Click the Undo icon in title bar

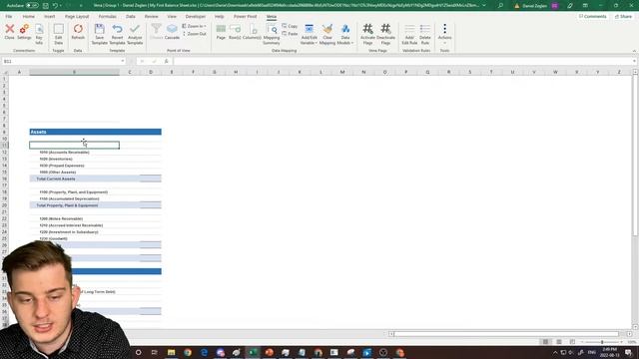pos(55,6)
